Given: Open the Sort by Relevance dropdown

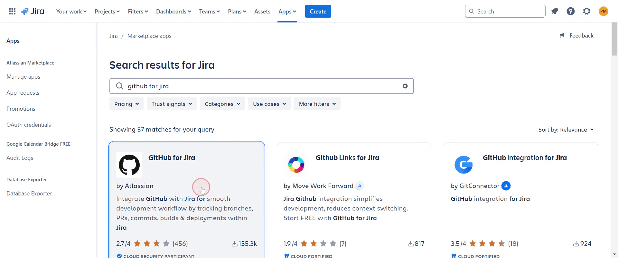Looking at the screenshot, I should pyautogui.click(x=566, y=130).
